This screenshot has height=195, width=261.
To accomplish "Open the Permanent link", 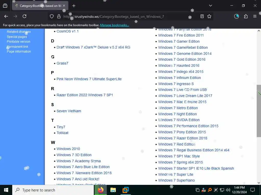I will (18, 47).
